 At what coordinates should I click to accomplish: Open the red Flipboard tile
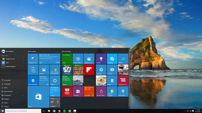(89, 70)
